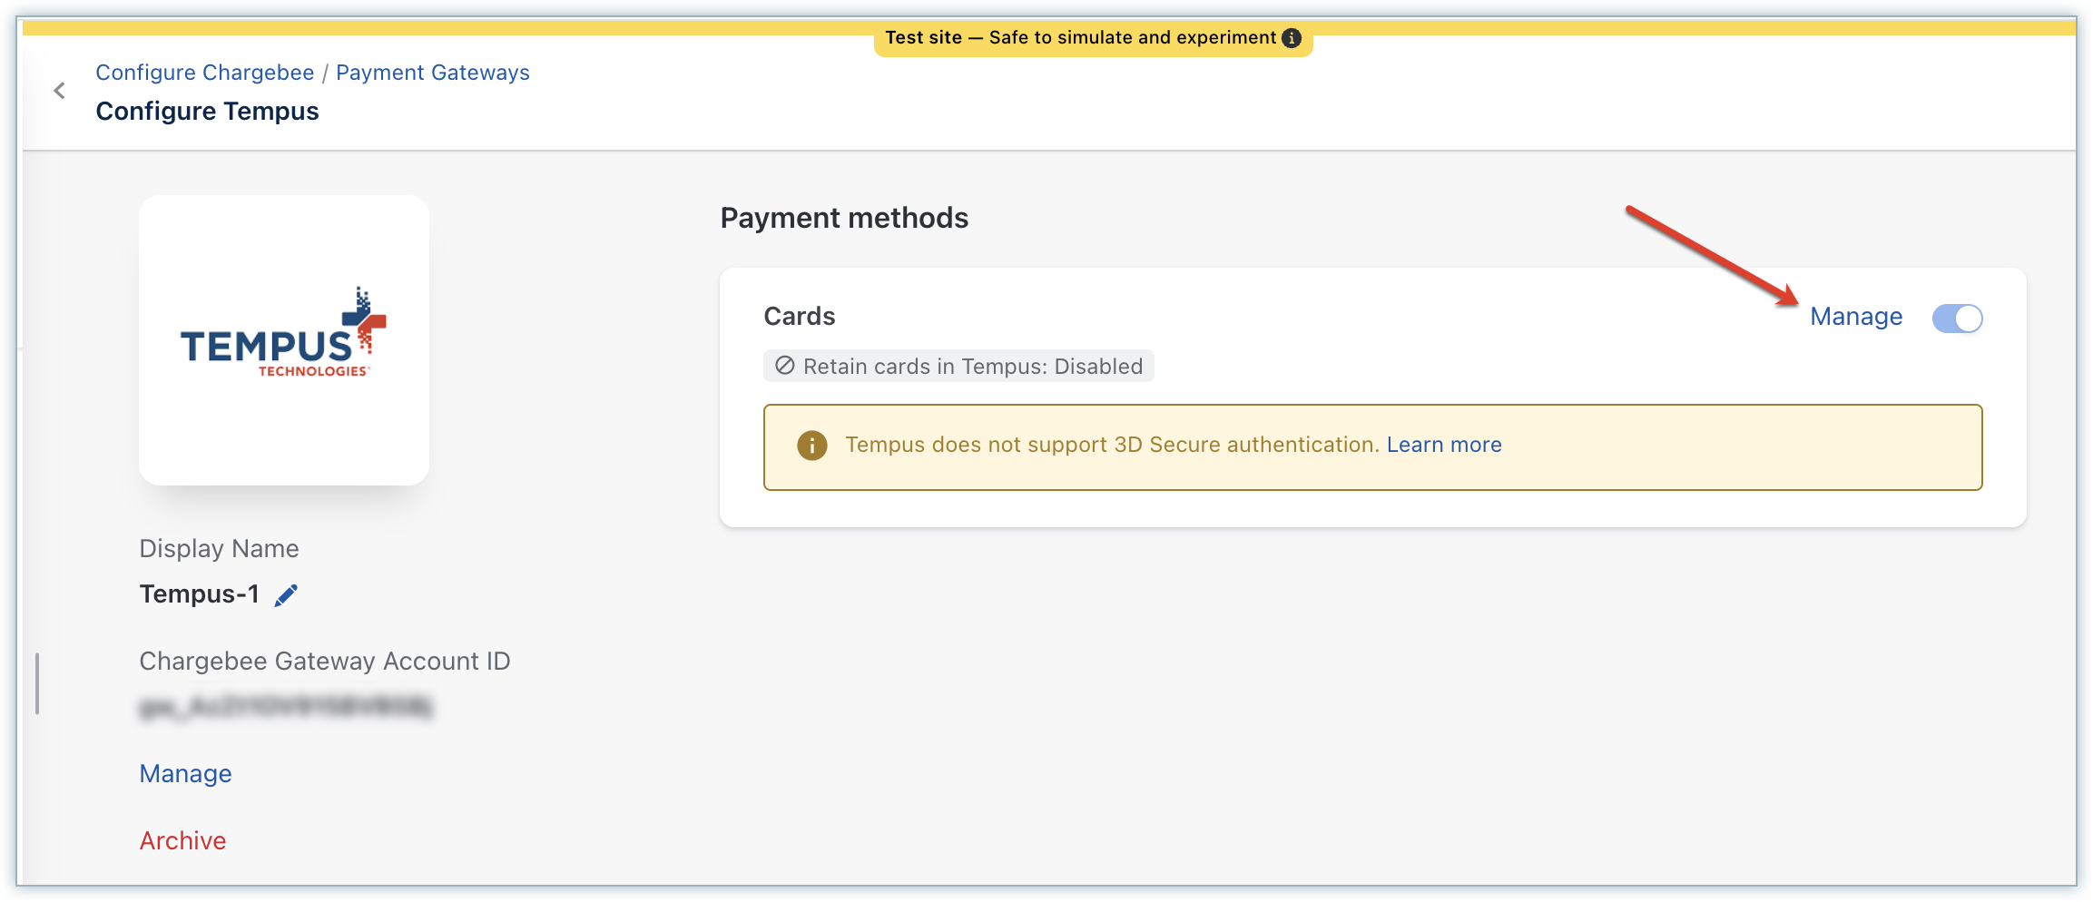Click the Test site banner label
Image resolution: width=2093 pixels, height=902 pixels.
coord(1080,38)
